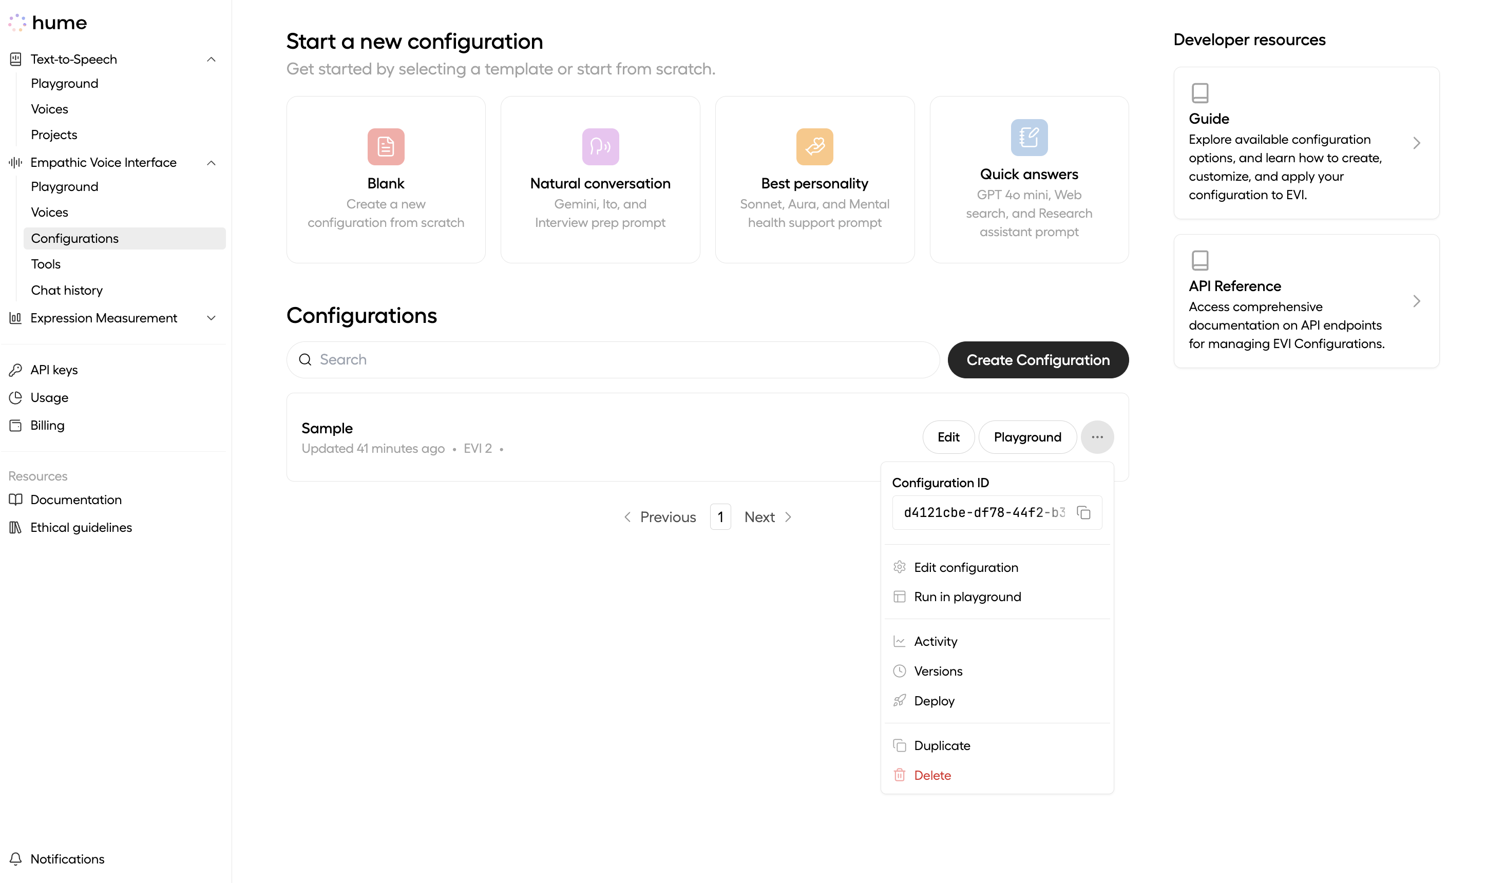Close the Sample more options menu

pyautogui.click(x=1097, y=437)
